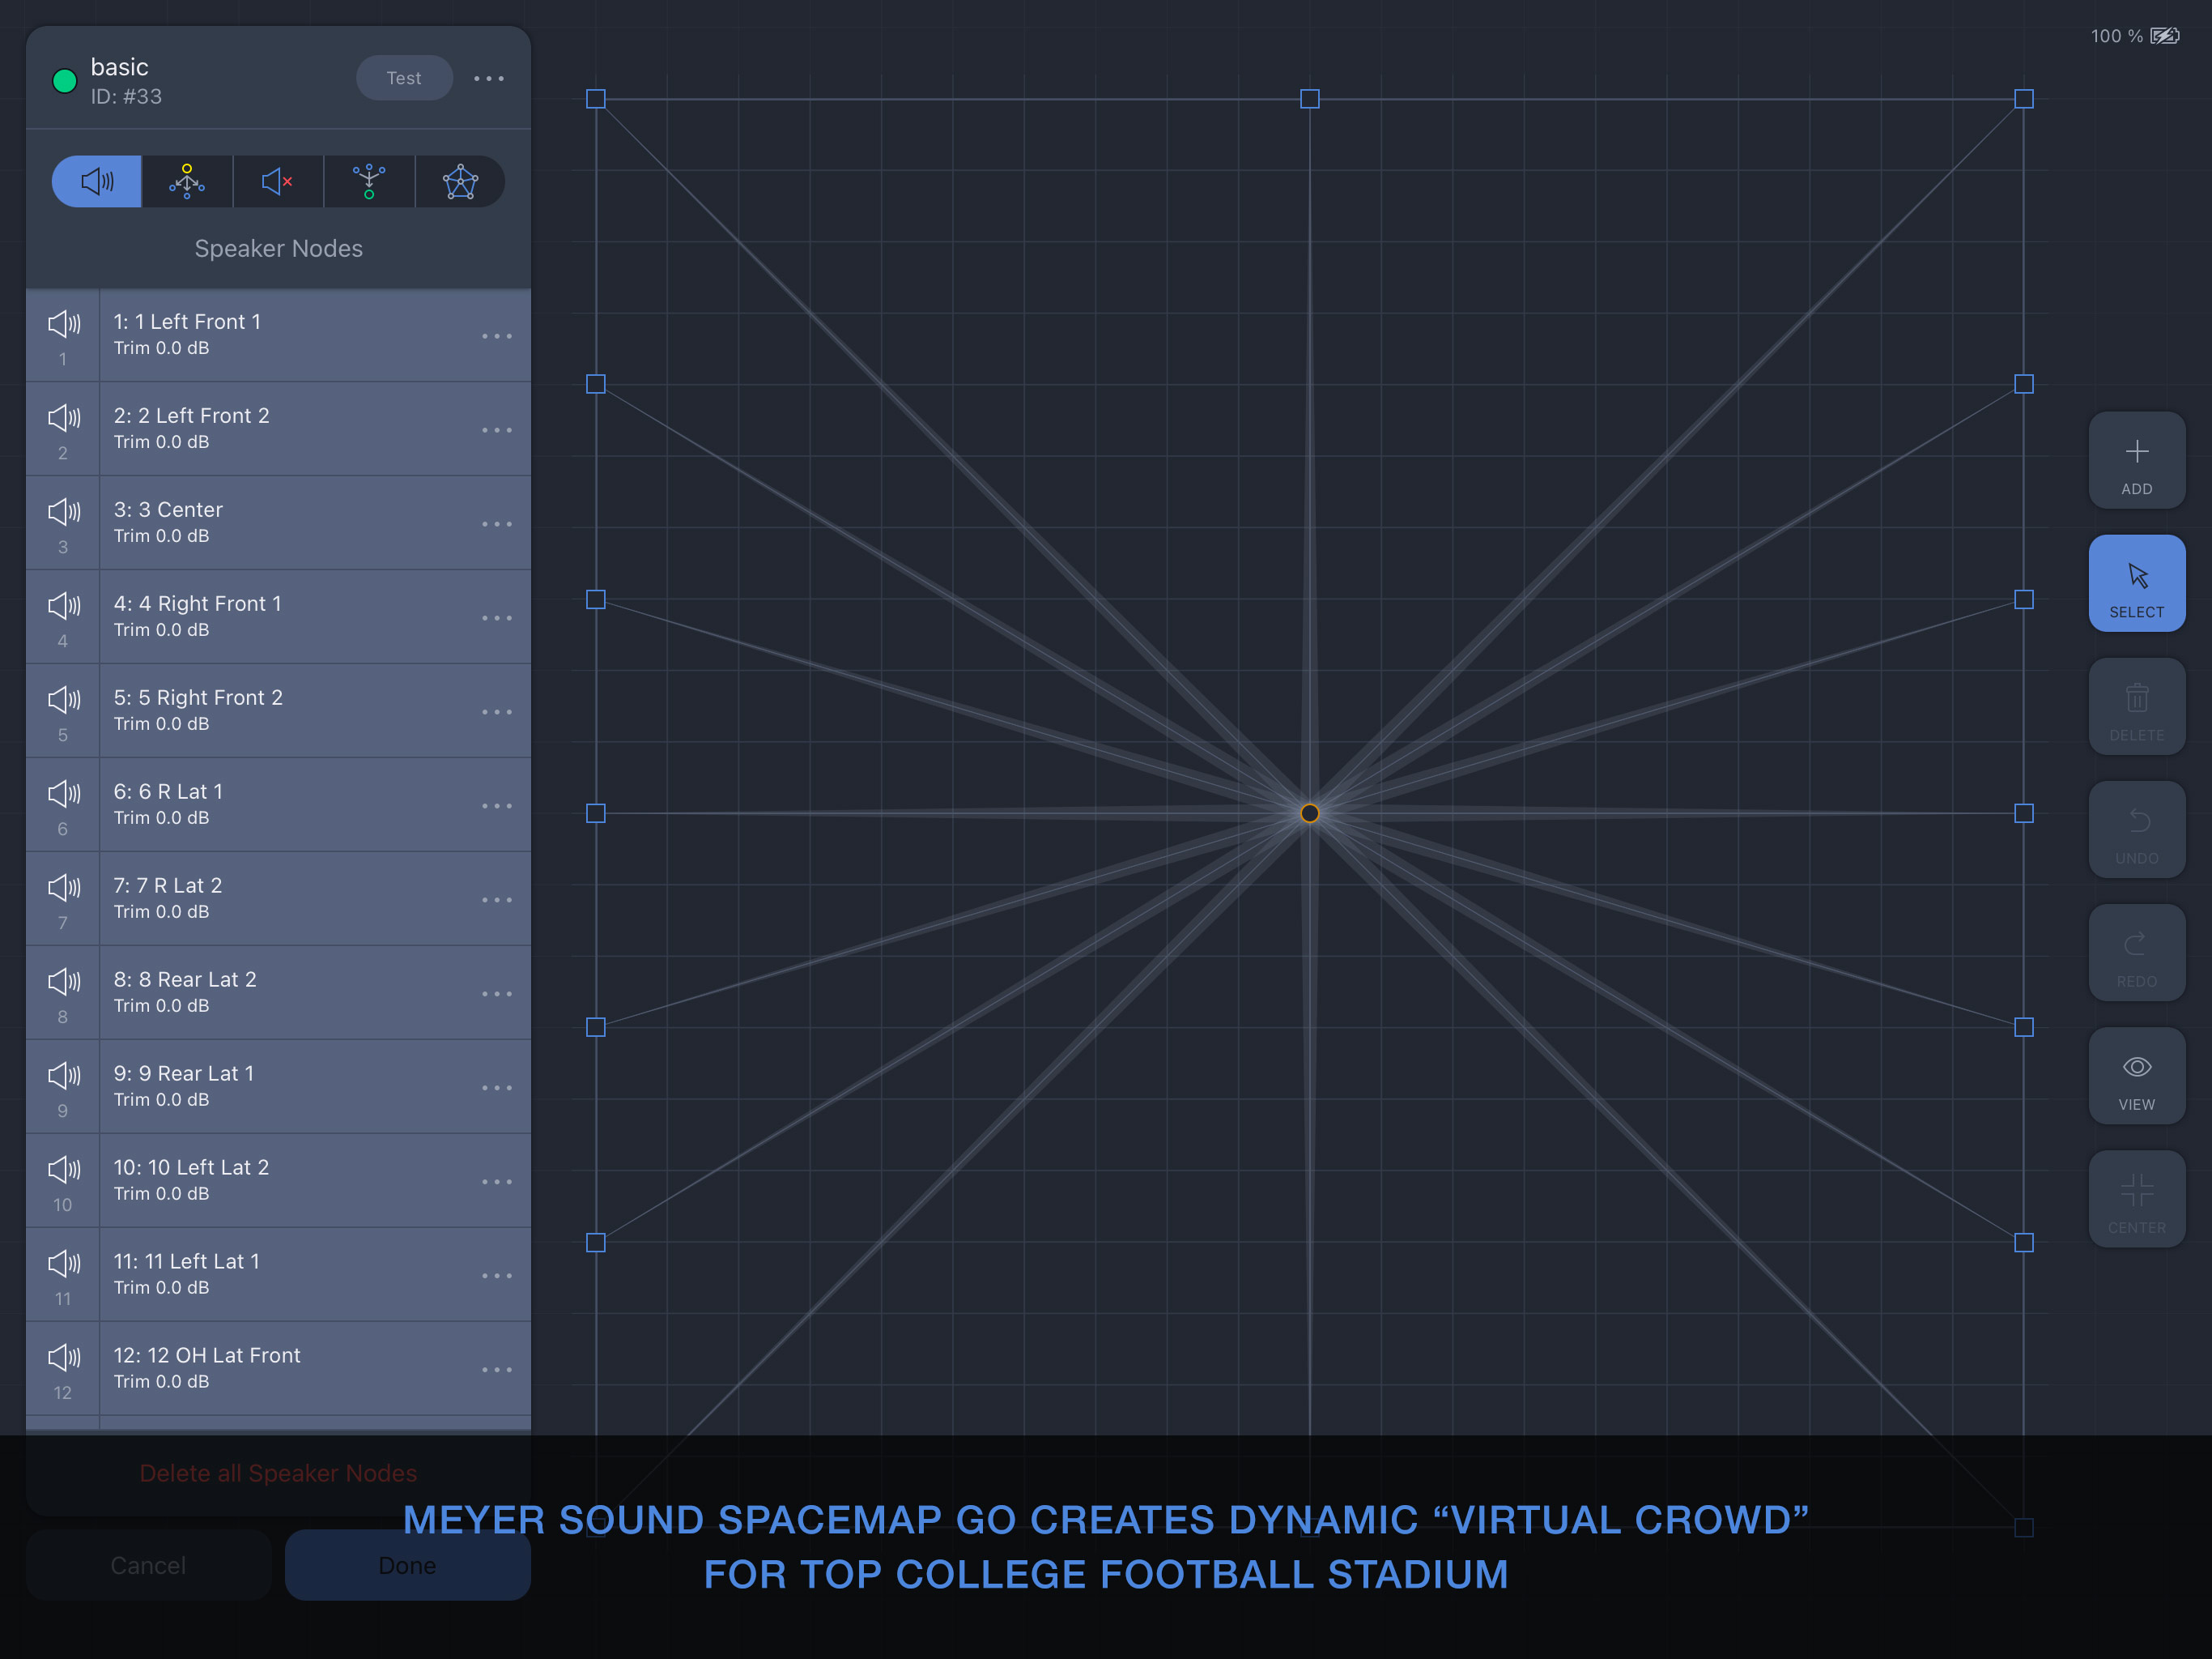Screen dimensions: 2212x1659
Task: Click the Test button
Action: point(404,78)
